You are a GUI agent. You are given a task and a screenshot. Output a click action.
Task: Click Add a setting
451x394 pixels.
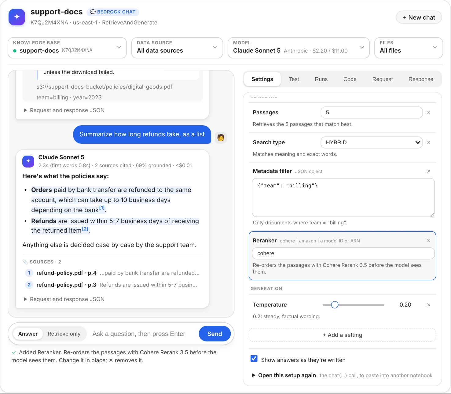point(342,335)
